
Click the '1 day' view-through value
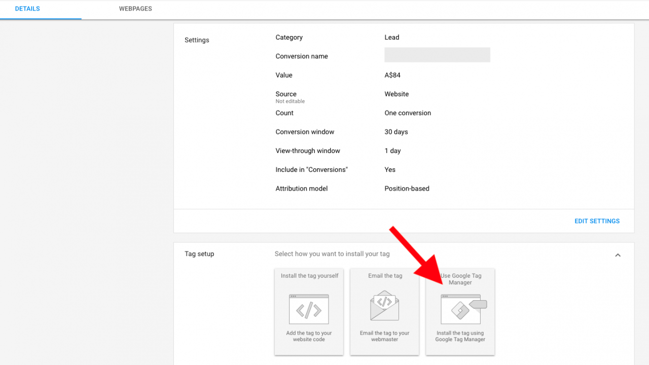pos(392,151)
